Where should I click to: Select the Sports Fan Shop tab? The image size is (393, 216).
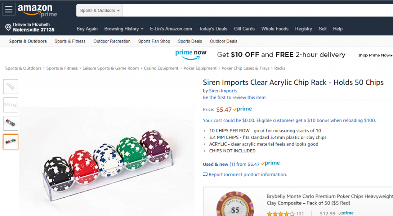154,41
